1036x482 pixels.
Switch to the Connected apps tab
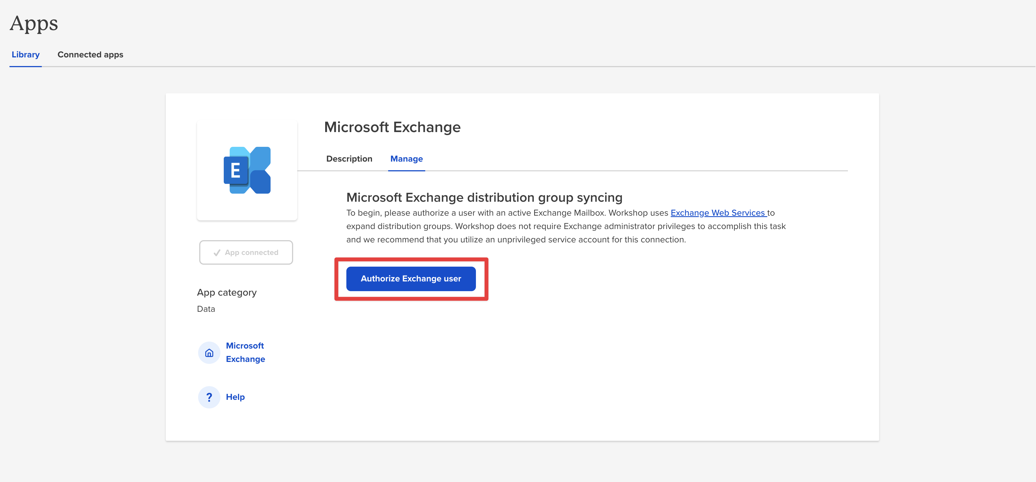[x=90, y=55]
